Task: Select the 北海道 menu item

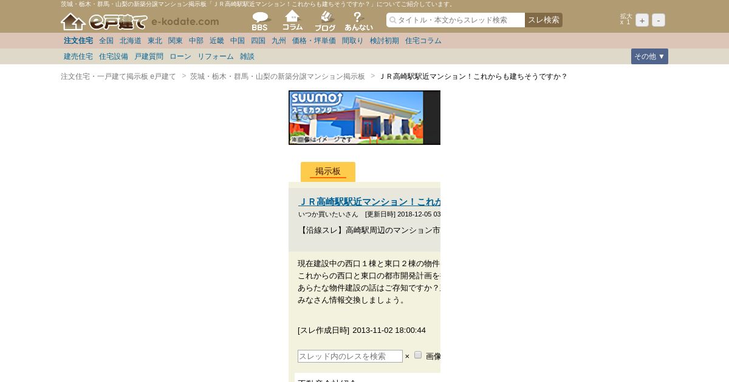Action: click(131, 41)
